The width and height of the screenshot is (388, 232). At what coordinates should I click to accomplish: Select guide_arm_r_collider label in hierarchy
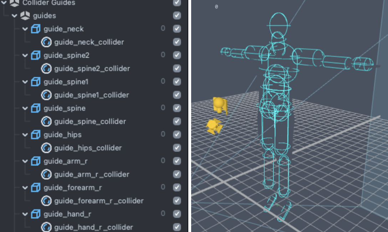tap(92, 174)
